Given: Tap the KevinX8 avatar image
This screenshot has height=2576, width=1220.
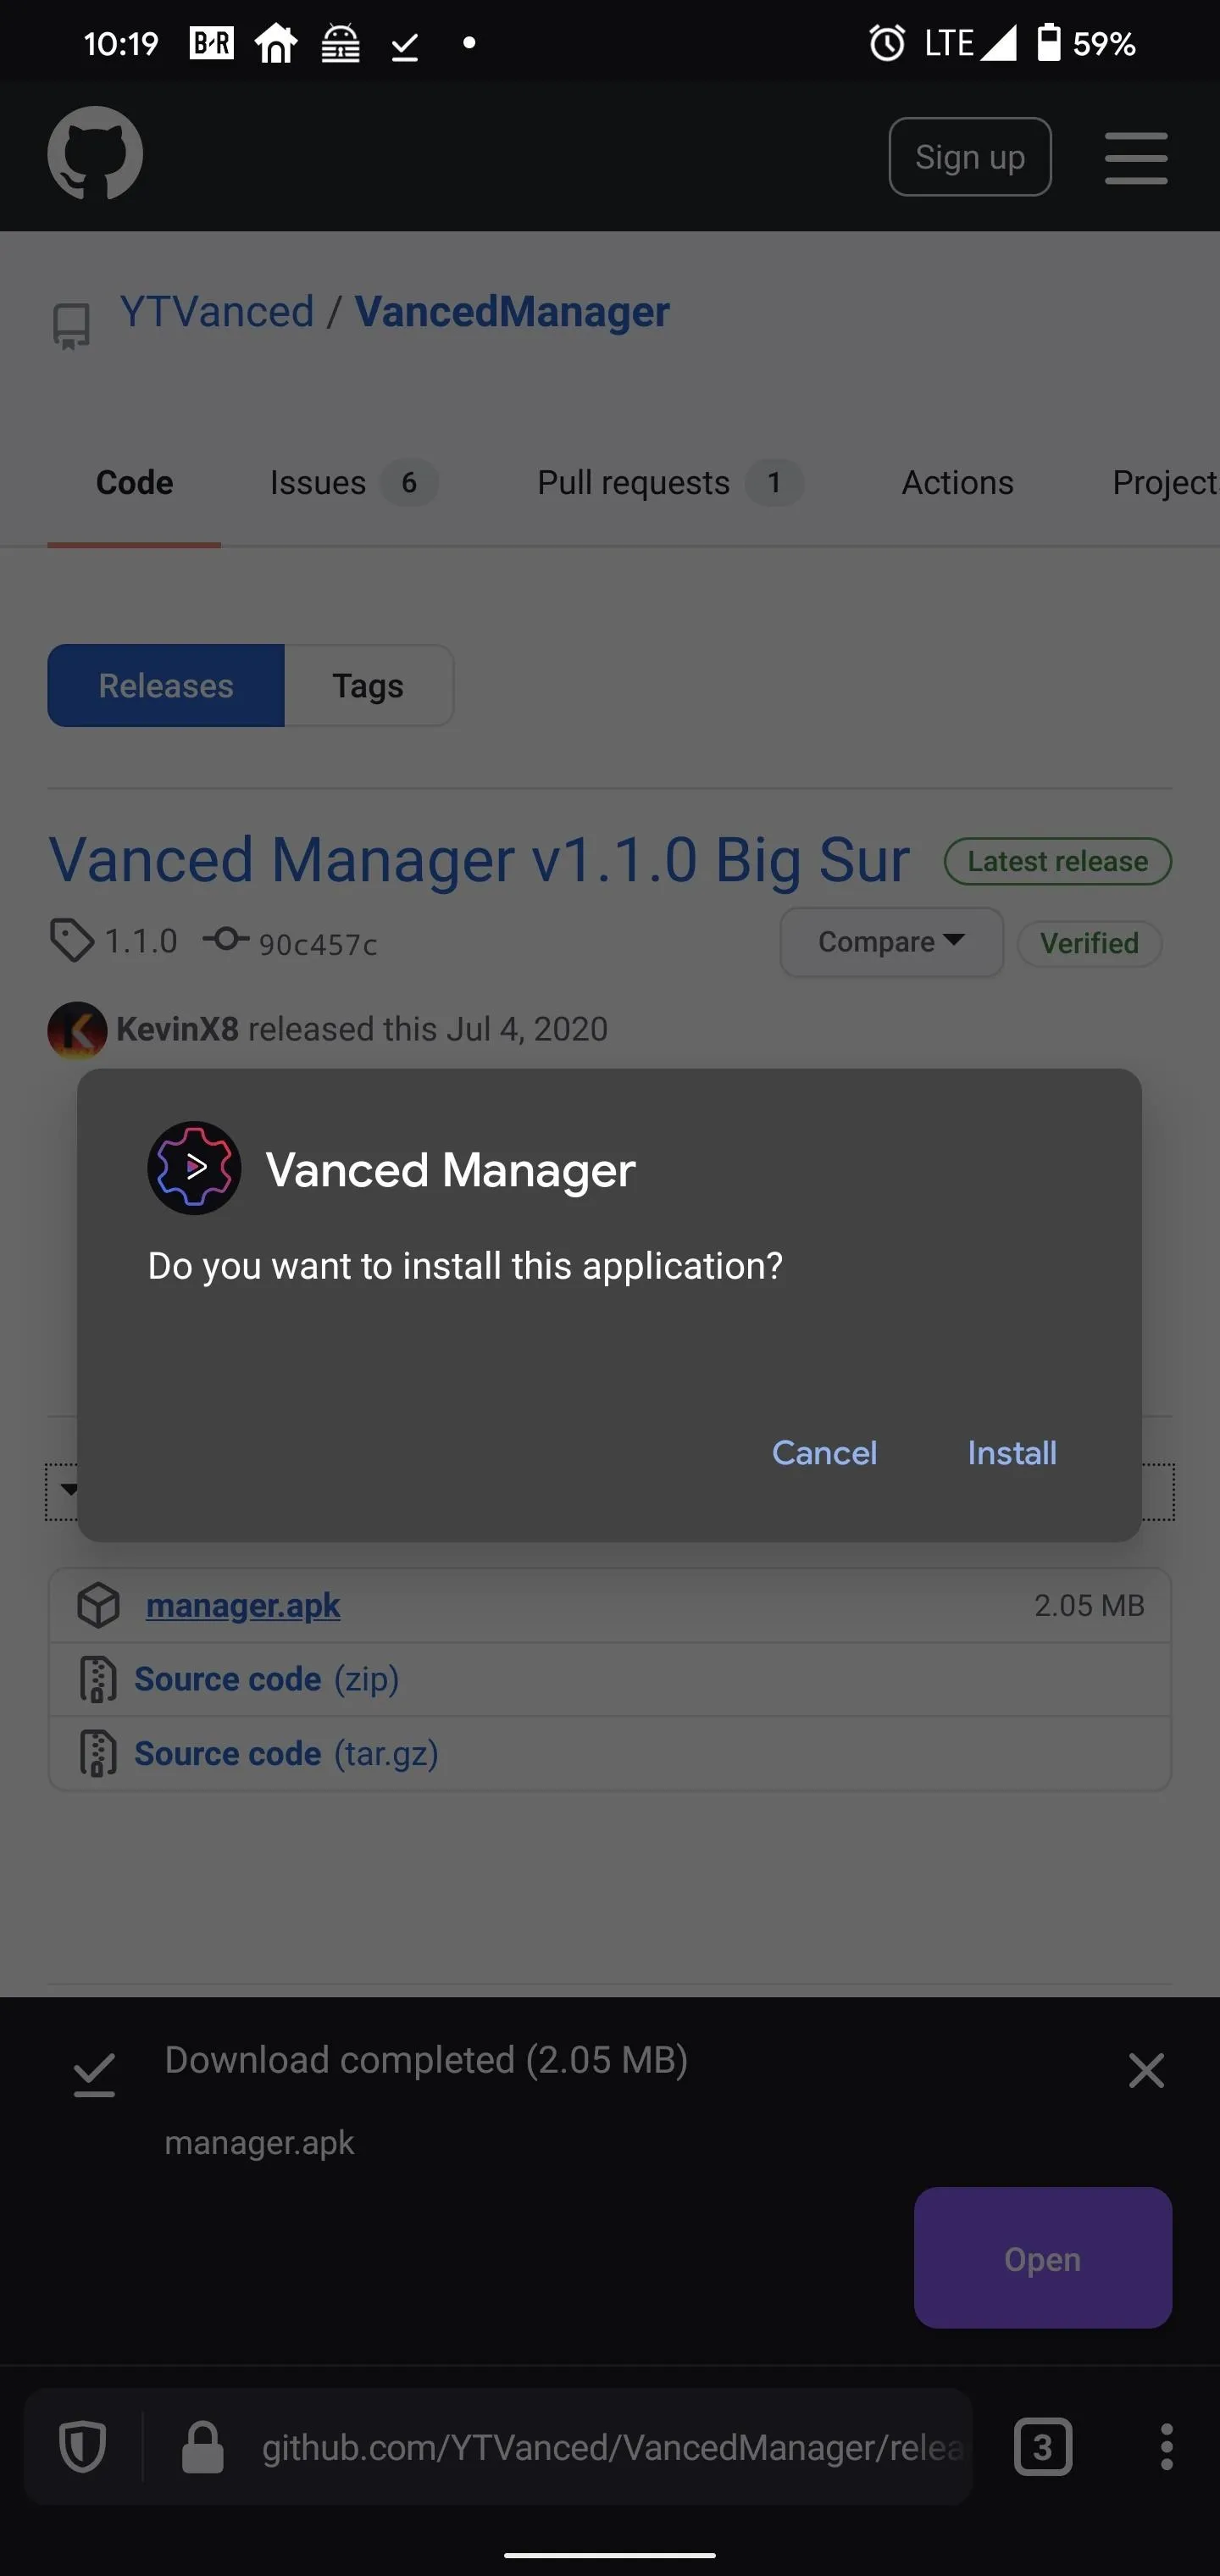Looking at the screenshot, I should (x=77, y=1030).
